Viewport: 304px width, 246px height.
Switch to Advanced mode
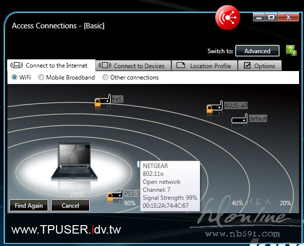[x=257, y=51]
